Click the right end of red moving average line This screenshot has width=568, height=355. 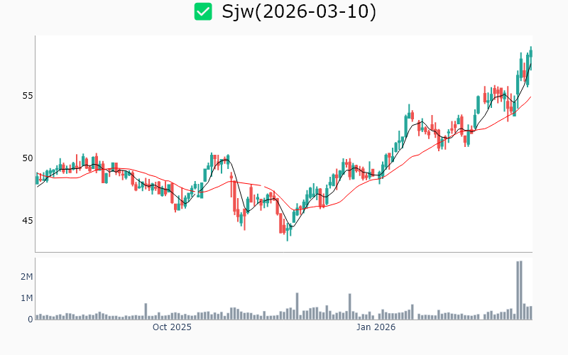coord(530,97)
